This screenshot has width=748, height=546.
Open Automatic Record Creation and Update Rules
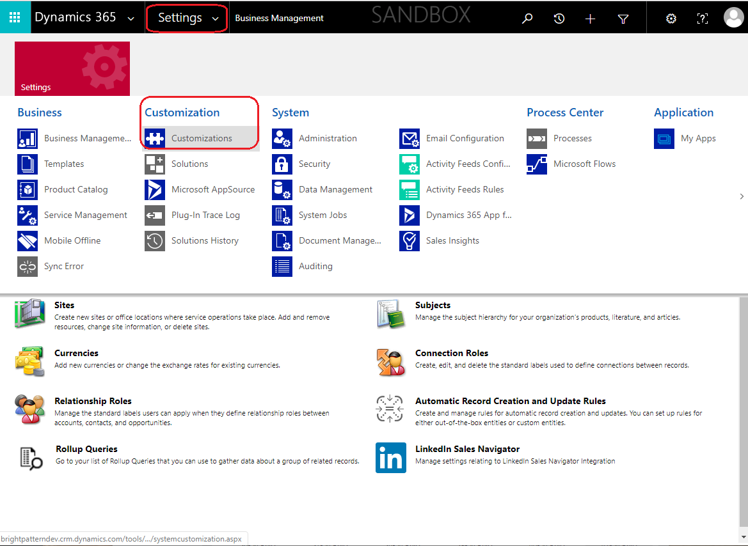[511, 401]
